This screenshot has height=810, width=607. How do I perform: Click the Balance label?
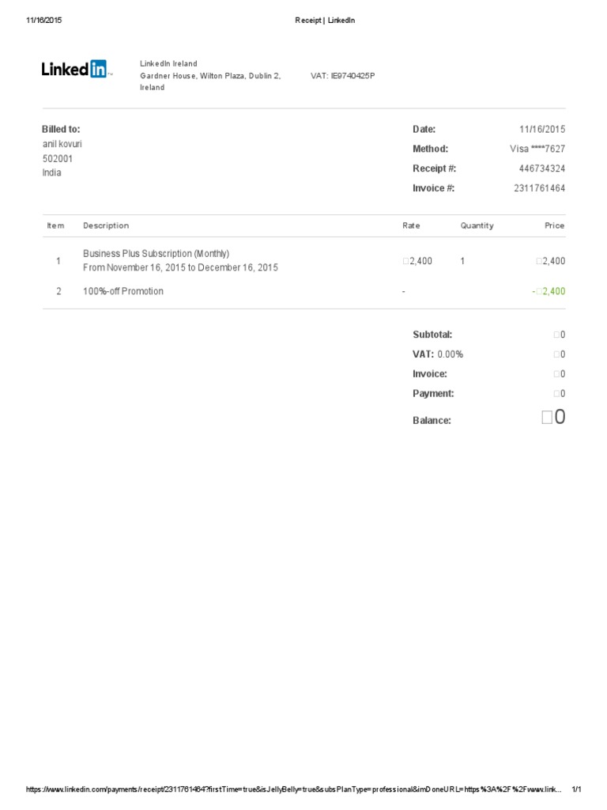click(432, 420)
